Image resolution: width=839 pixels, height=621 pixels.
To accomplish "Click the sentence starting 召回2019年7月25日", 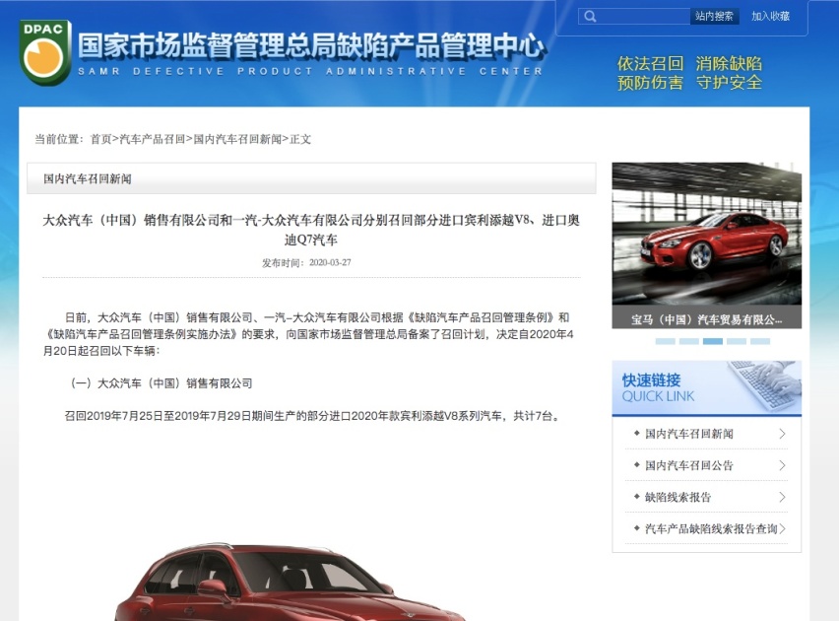I will pyautogui.click(x=313, y=416).
